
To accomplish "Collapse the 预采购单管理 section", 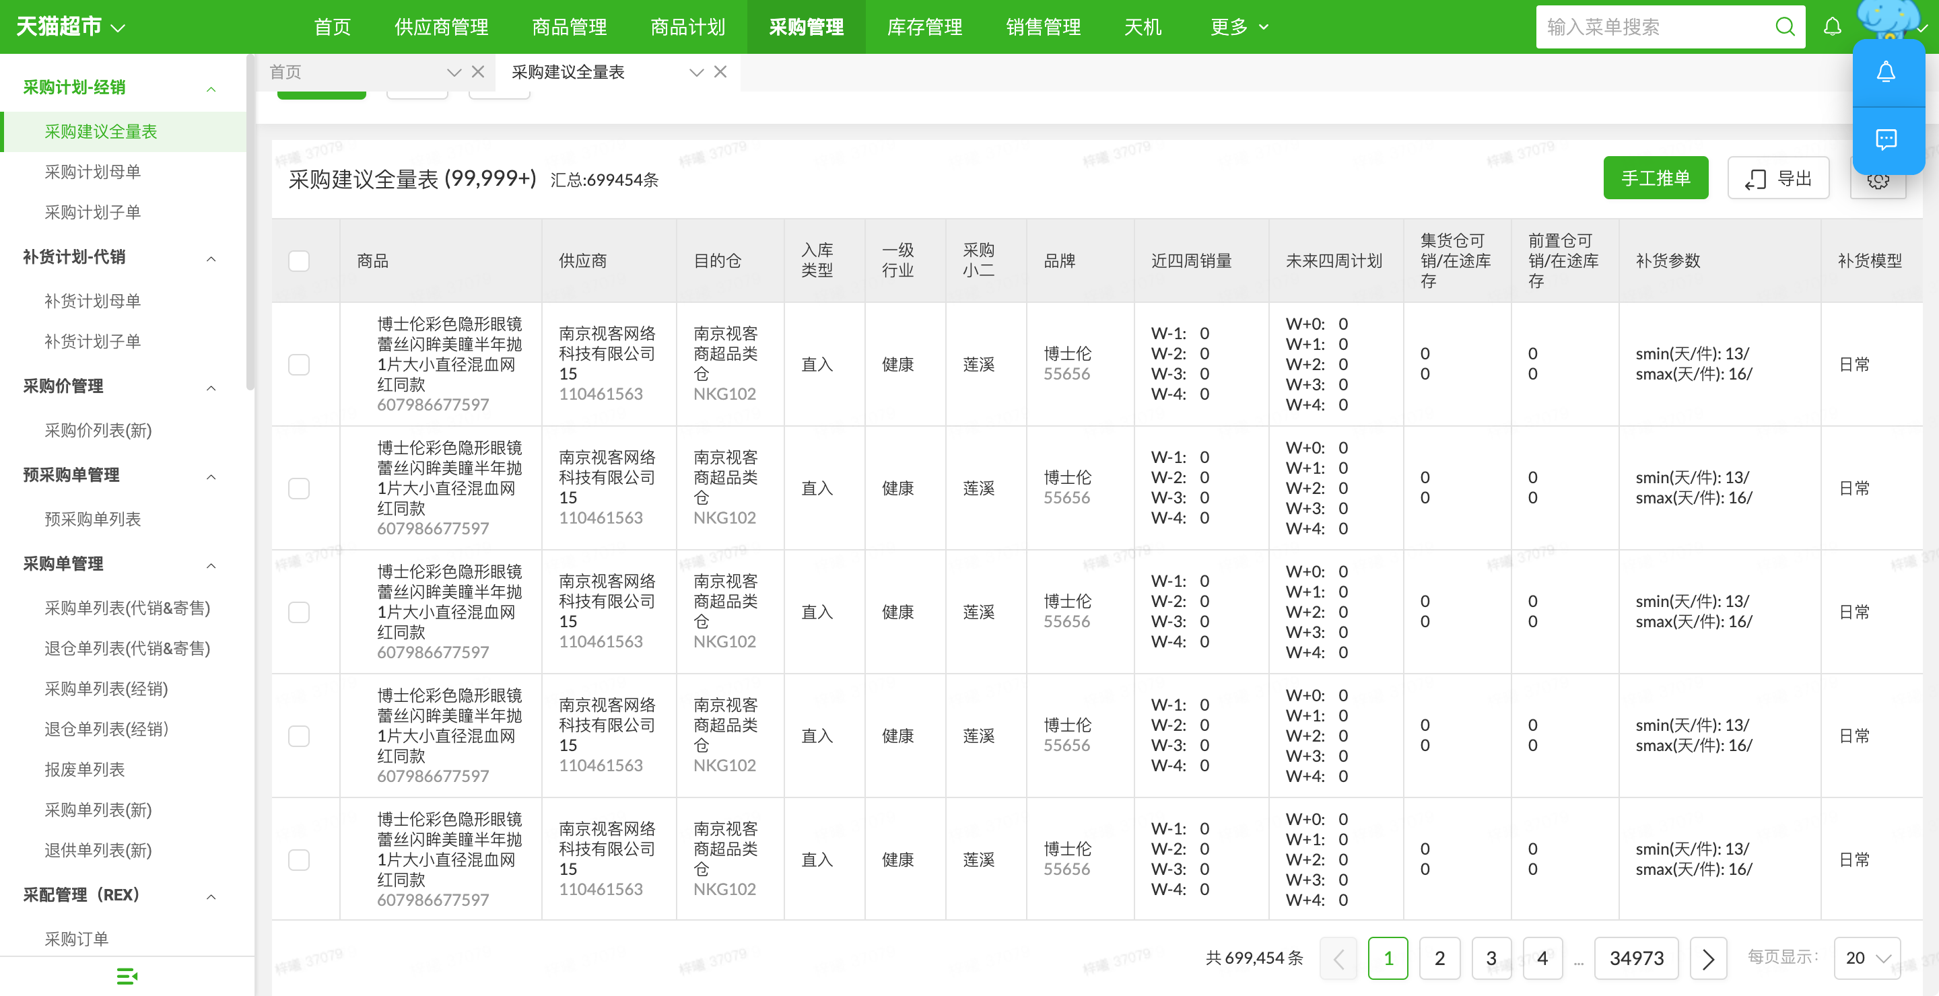I will click(x=211, y=477).
